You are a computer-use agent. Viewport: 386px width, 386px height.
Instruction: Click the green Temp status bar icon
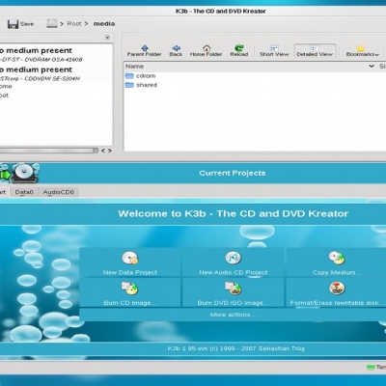[x=371, y=367]
